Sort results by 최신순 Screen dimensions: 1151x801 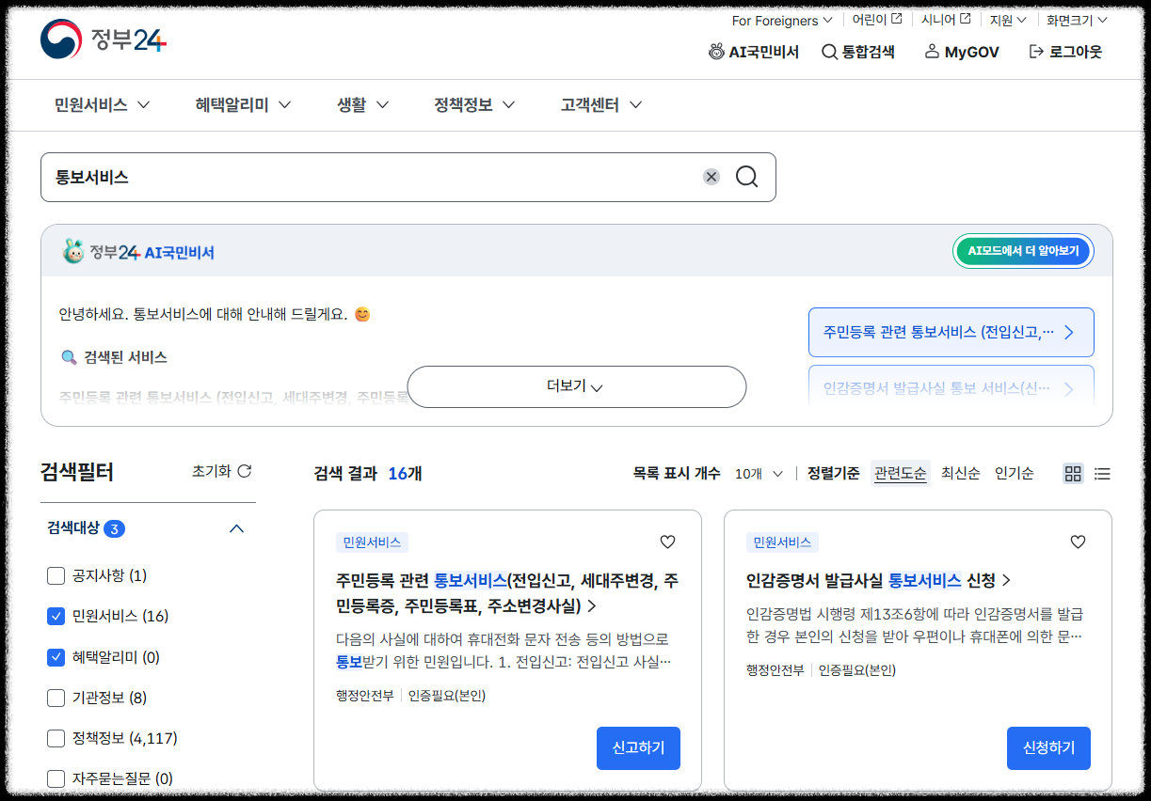click(x=961, y=473)
